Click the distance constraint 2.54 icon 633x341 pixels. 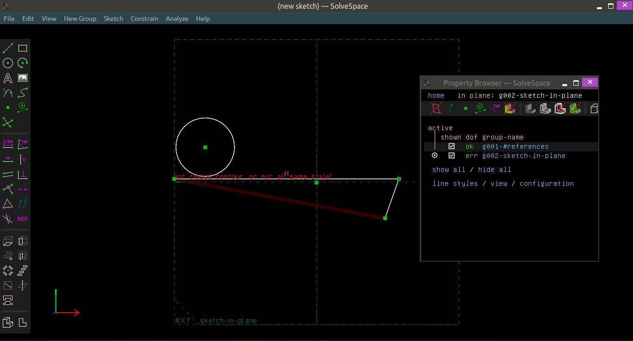8,145
